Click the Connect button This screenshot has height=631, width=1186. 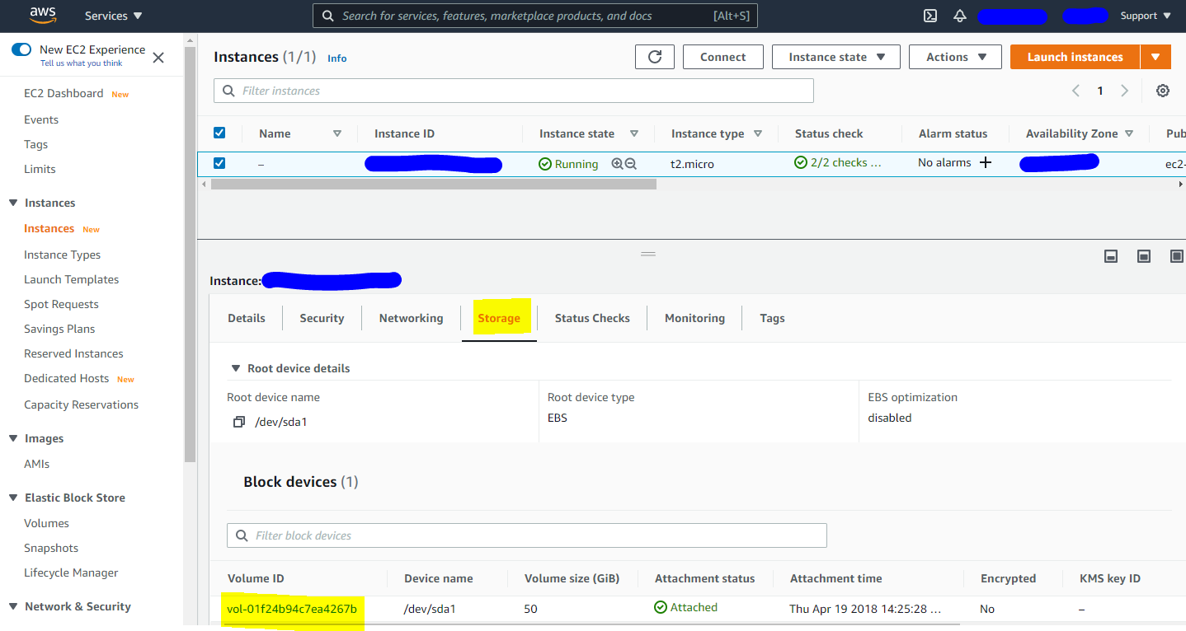[x=722, y=57]
